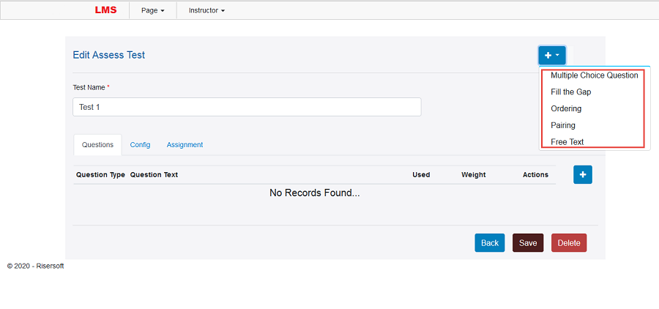The width and height of the screenshot is (659, 309).
Task: Click the Test Name input field
Action: click(247, 107)
